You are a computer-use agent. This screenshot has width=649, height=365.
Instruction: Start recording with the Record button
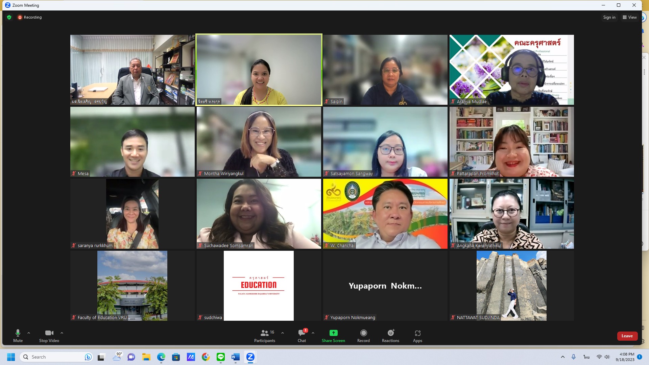tap(363, 336)
